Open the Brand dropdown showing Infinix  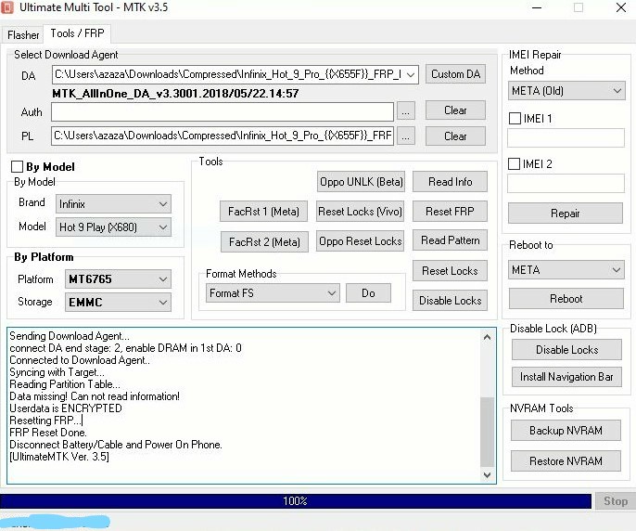pyautogui.click(x=113, y=203)
